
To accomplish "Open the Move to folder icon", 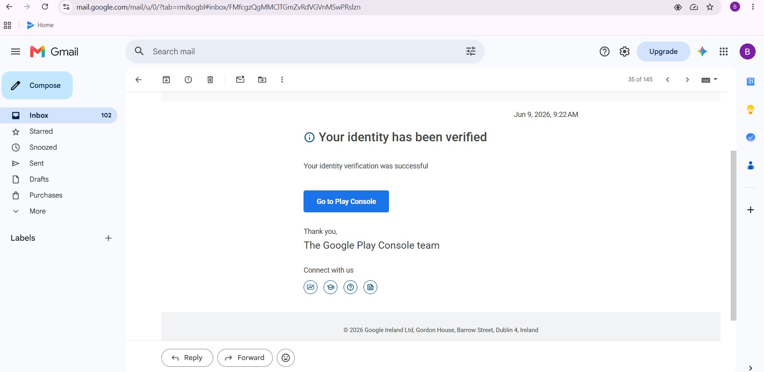I will pos(262,79).
